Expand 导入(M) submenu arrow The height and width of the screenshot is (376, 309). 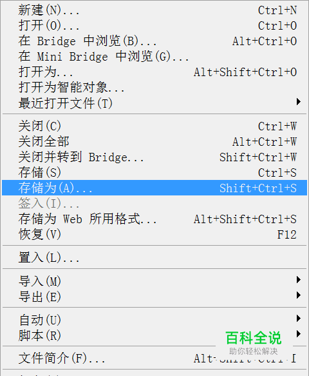(x=299, y=280)
